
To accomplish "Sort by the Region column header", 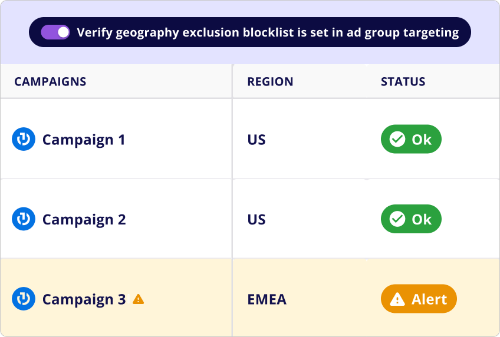I will (x=270, y=82).
